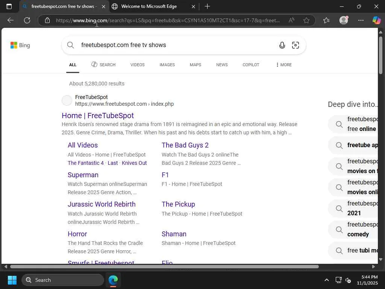This screenshot has height=289, width=385.
Task: Open Microsoft Edge from taskbar
Action: click(x=113, y=280)
